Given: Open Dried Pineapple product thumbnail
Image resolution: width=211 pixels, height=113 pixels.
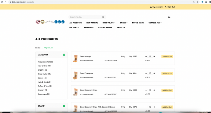Looking at the screenshot, I should [x=75, y=75].
